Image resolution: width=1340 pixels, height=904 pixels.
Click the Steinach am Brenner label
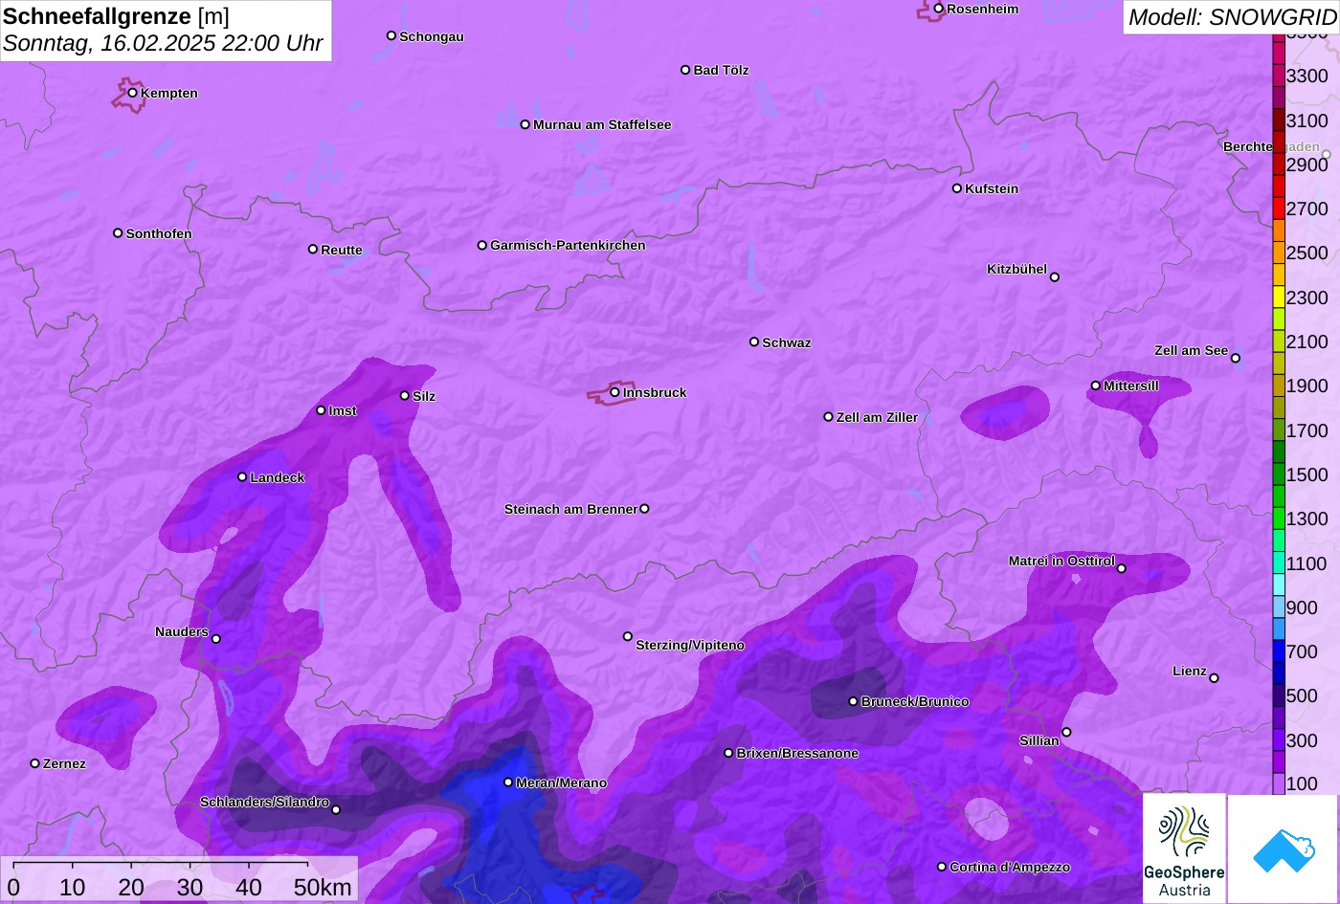570,509
